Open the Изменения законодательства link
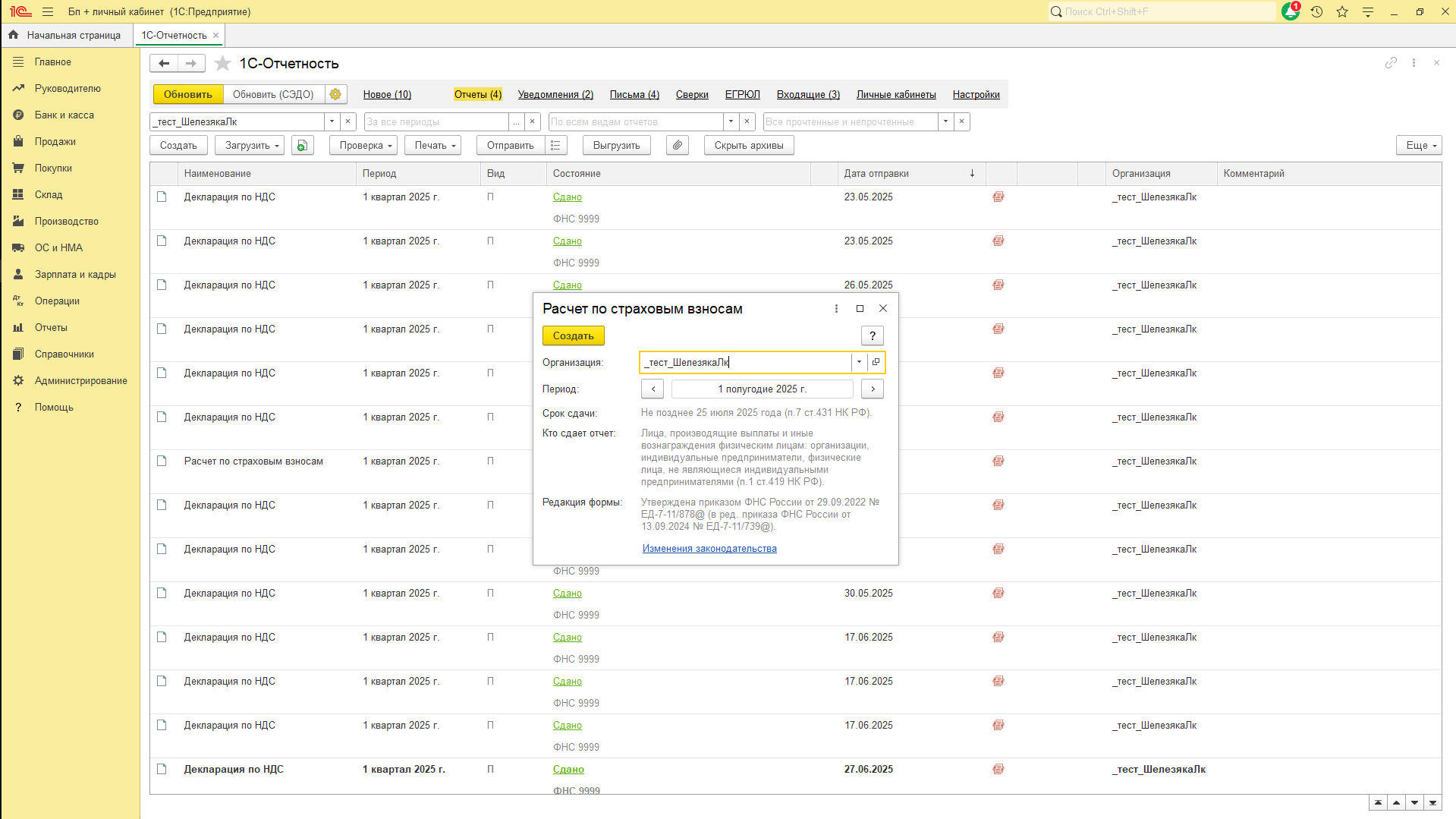 709,548
